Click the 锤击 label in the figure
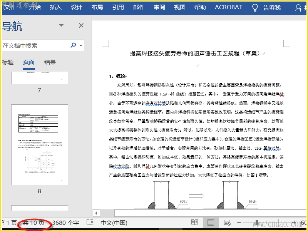The image size is (308, 231). tap(253, 202)
